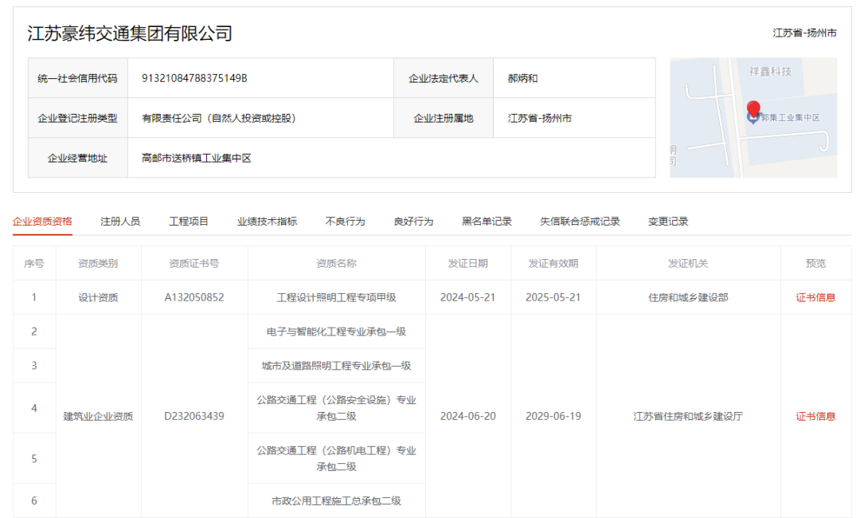Switch to 失信联合惩戒记录 tab
The width and height of the screenshot is (860, 518).
(x=580, y=221)
